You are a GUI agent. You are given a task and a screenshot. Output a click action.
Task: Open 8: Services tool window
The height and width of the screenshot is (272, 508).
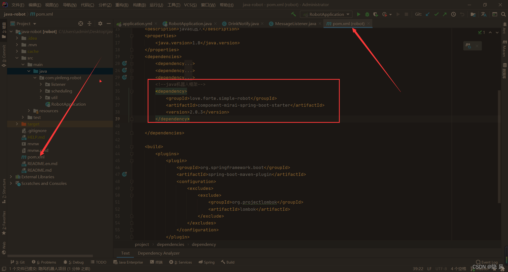(x=180, y=262)
